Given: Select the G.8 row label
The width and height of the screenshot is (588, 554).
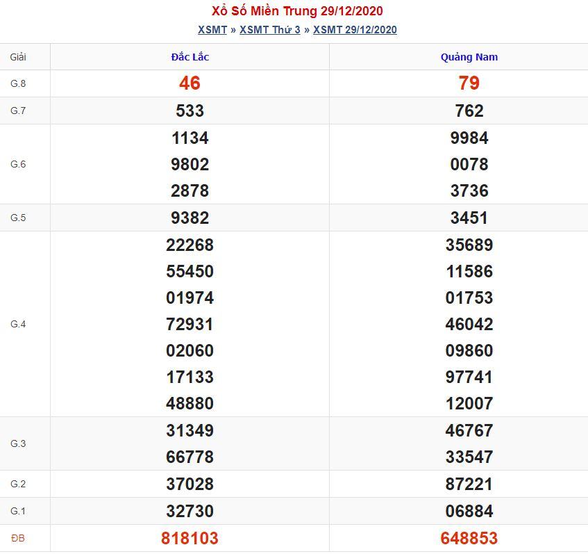Looking at the screenshot, I should tap(18, 83).
